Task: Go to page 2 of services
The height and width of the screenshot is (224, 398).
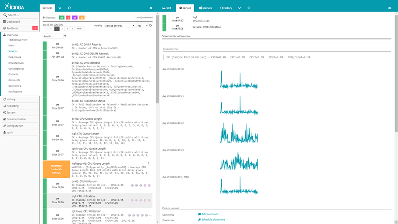Action: tap(62, 29)
